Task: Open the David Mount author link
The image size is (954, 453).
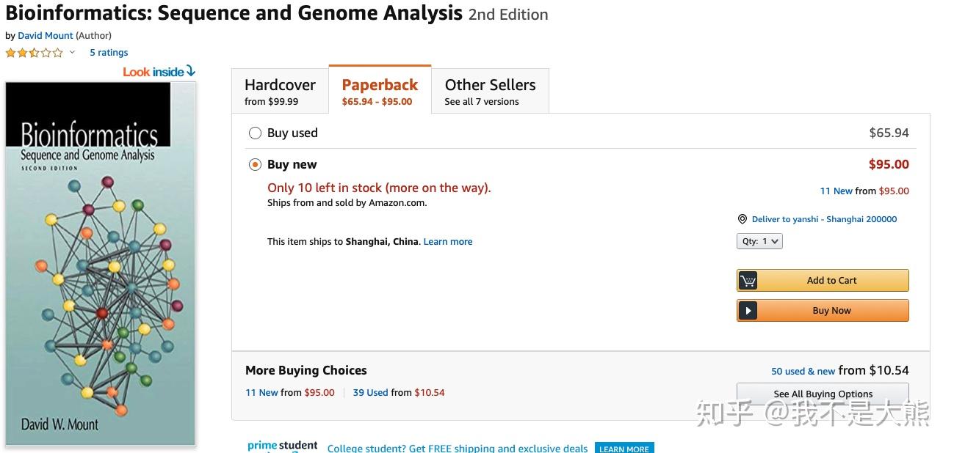Action: coord(46,35)
